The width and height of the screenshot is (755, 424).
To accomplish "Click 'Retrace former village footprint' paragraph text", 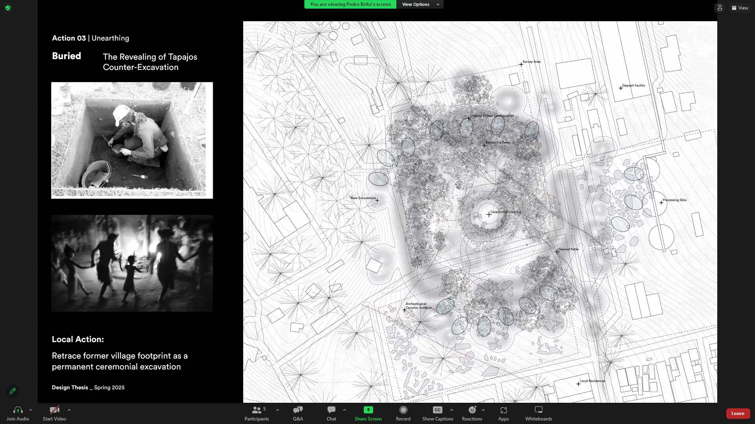I will tap(120, 361).
